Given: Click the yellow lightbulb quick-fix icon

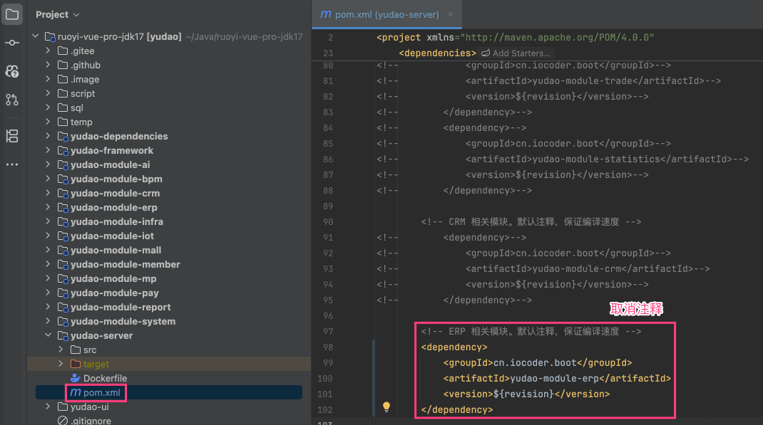Looking at the screenshot, I should pyautogui.click(x=386, y=407).
